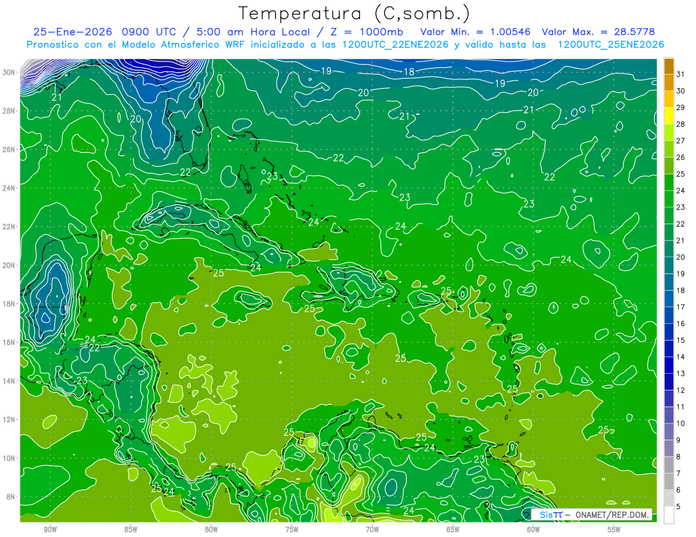The width and height of the screenshot is (696, 537).
Task: Click the '80W' longitude axis label
Action: point(211,529)
